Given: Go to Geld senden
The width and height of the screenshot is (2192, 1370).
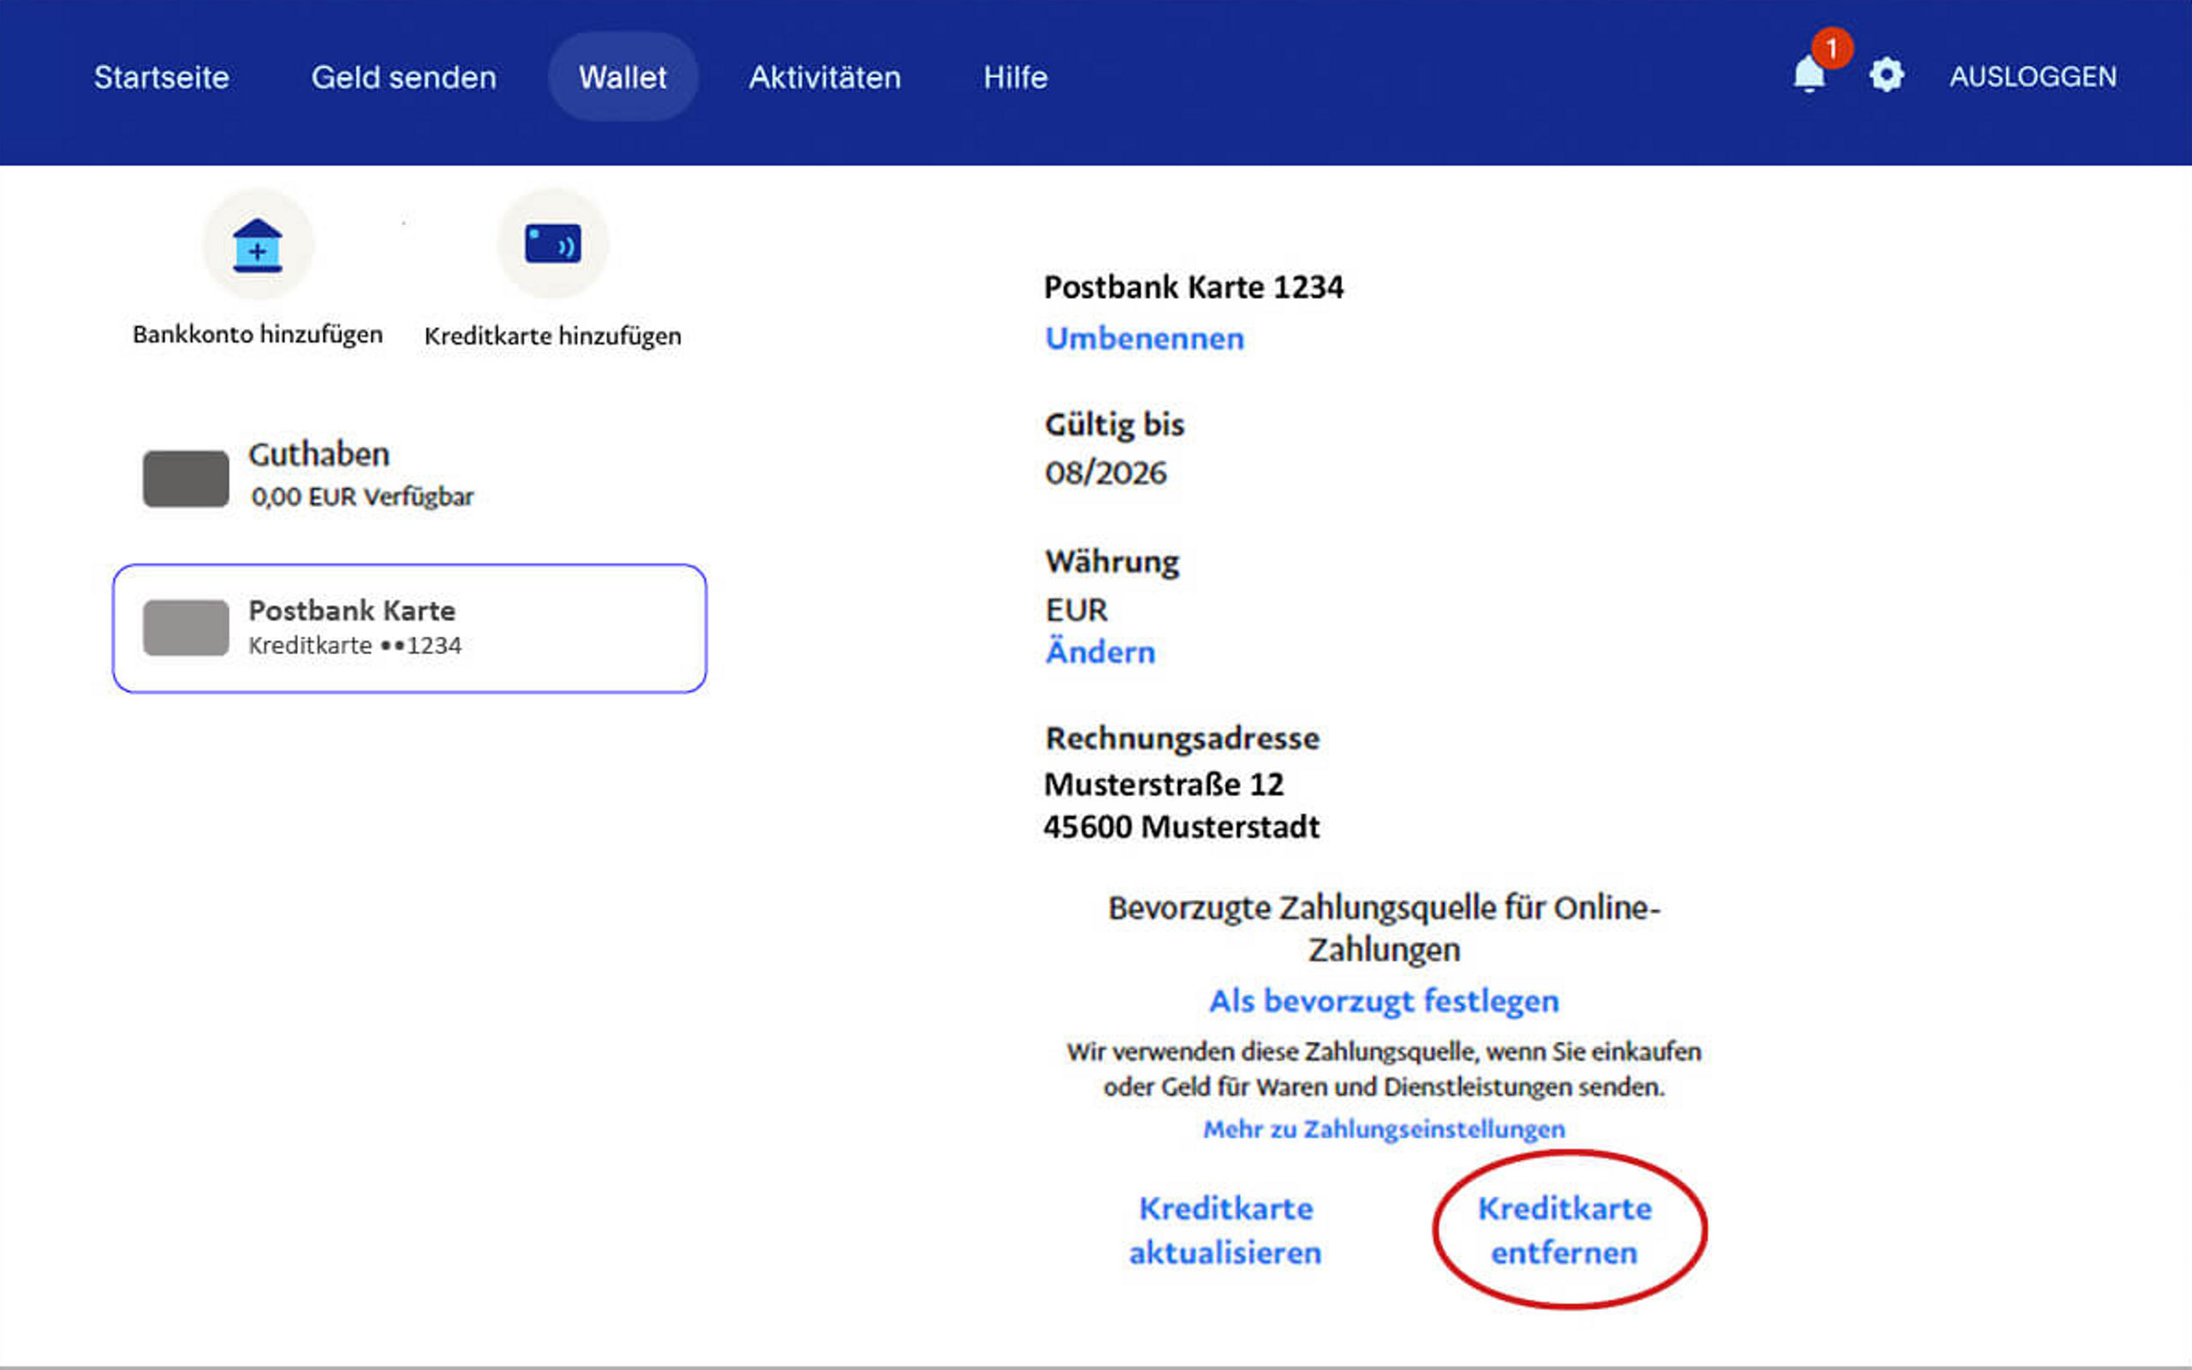Looking at the screenshot, I should tap(404, 77).
